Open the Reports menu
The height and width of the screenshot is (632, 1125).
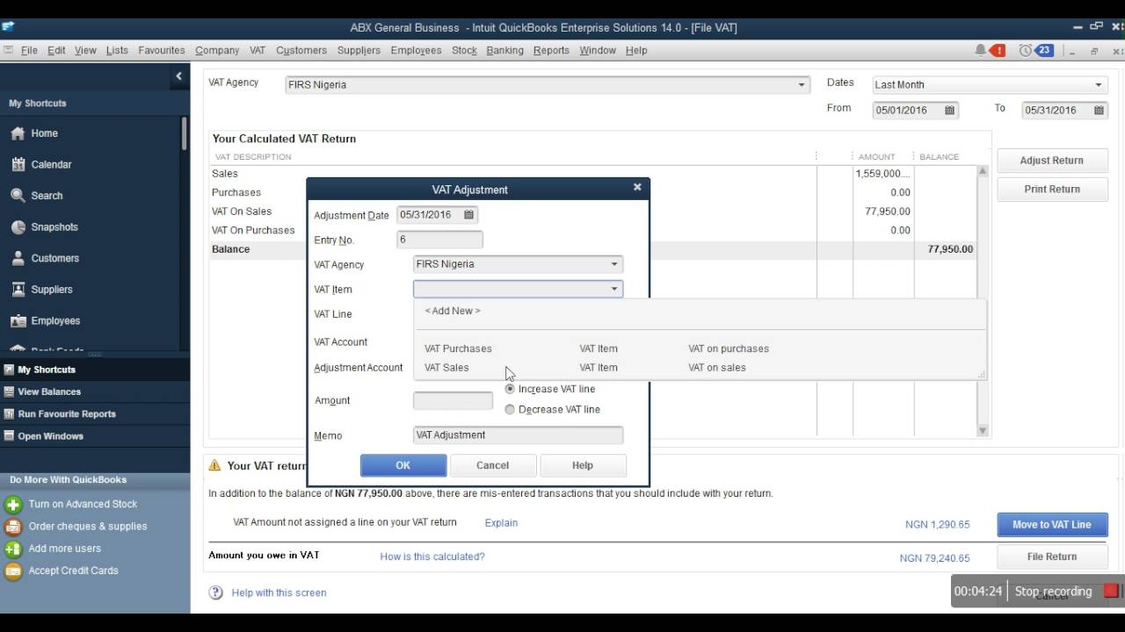click(x=551, y=50)
